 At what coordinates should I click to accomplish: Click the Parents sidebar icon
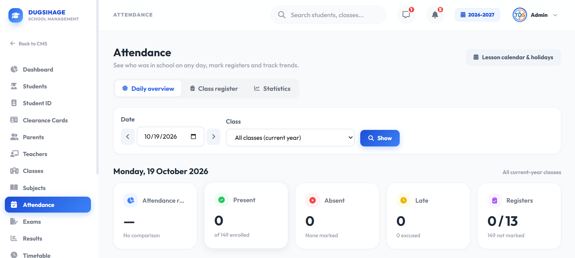coord(14,137)
